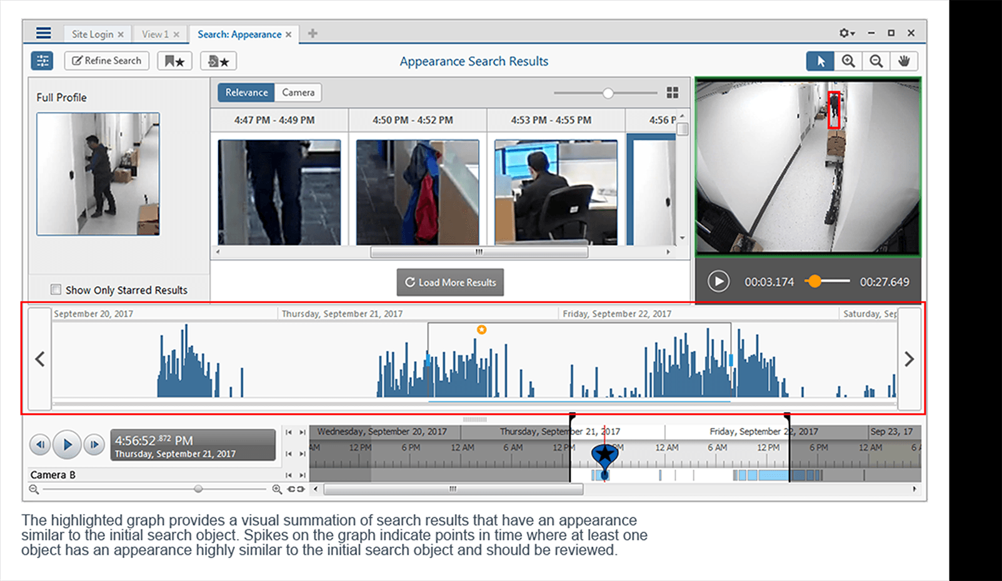The image size is (1002, 581).
Task: Toggle the timeline link sync icon
Action: (296, 489)
